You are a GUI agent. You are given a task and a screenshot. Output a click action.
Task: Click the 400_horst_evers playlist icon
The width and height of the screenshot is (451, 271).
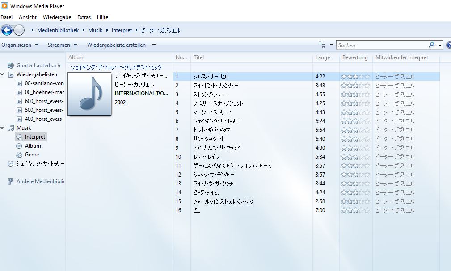tap(19, 119)
